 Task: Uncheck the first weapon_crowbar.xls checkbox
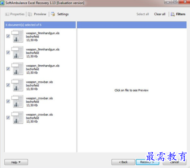point(8,85)
